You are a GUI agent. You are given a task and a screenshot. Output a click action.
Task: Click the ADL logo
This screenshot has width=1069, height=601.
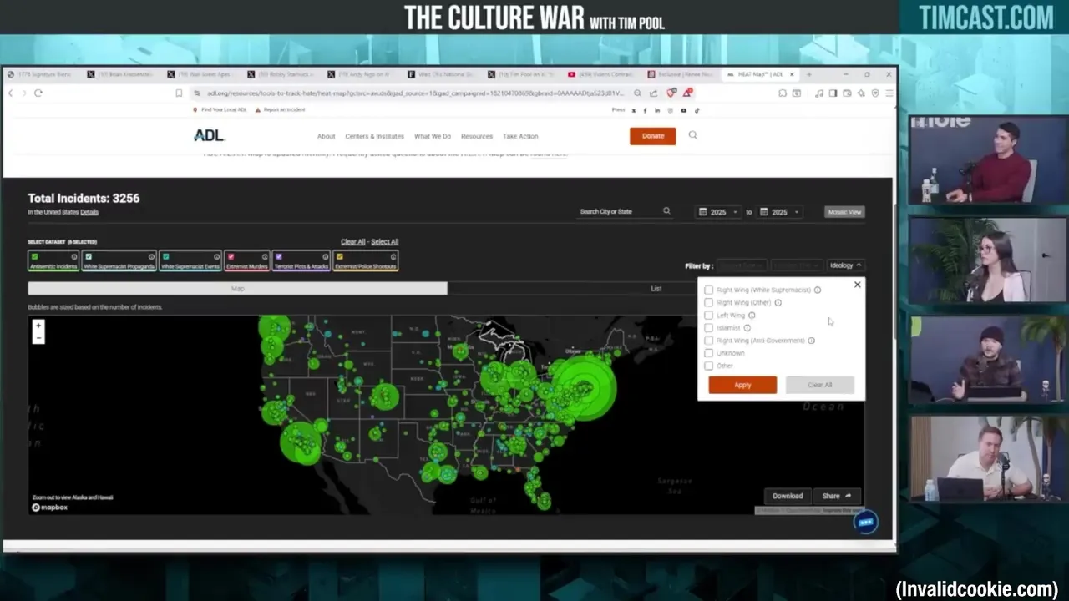209,135
